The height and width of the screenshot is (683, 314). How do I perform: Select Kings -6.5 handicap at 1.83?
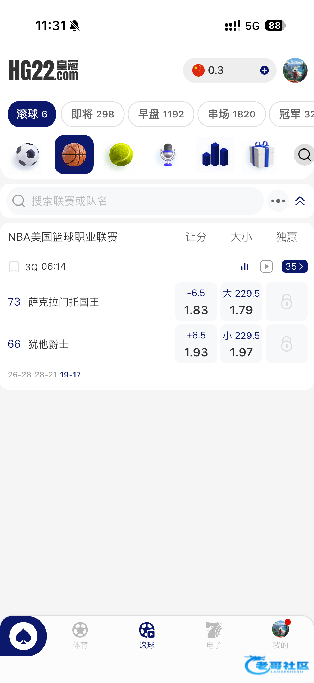click(x=196, y=302)
